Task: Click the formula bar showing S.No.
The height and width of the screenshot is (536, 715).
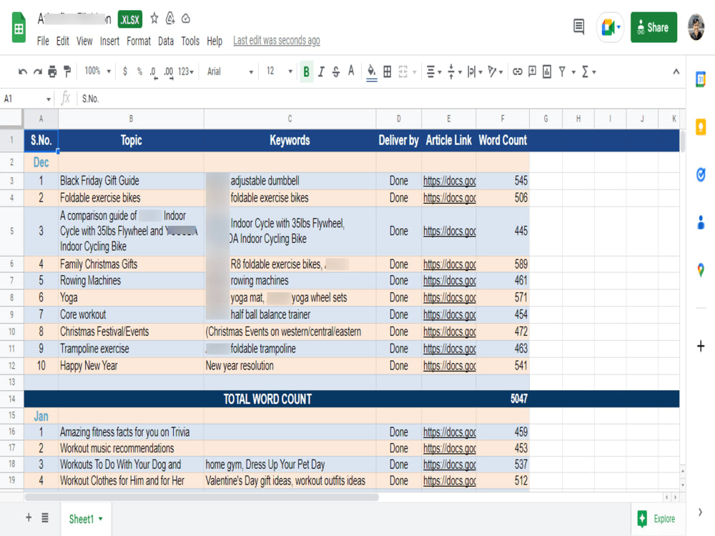Action: coord(381,99)
